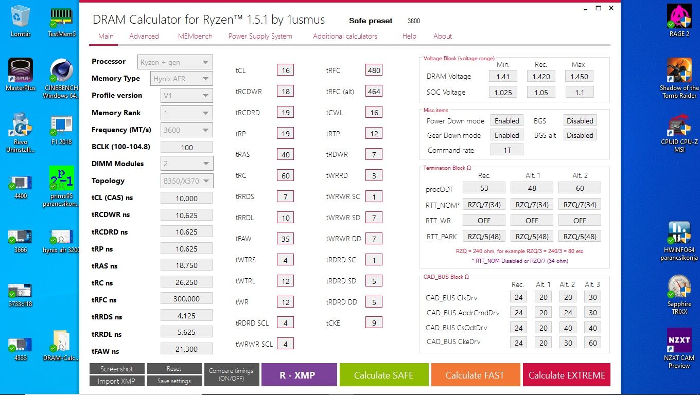
Task: Open the Help tab
Action: point(409,36)
